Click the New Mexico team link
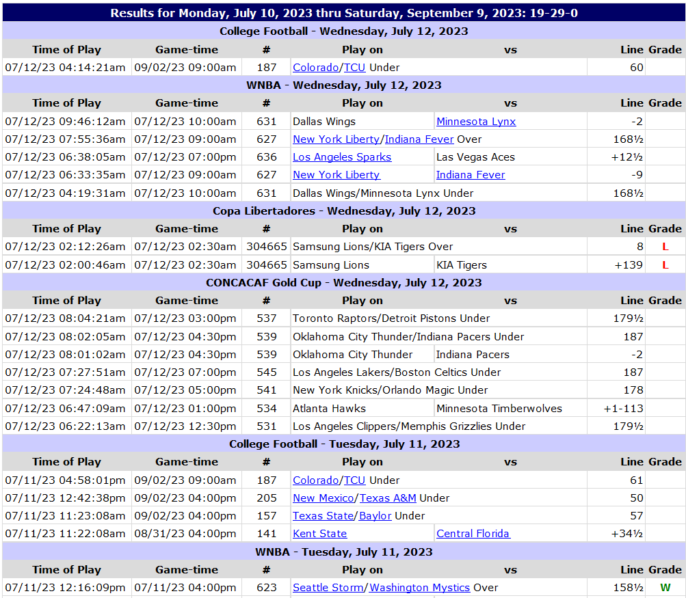The height and width of the screenshot is (598, 686). 324,498
